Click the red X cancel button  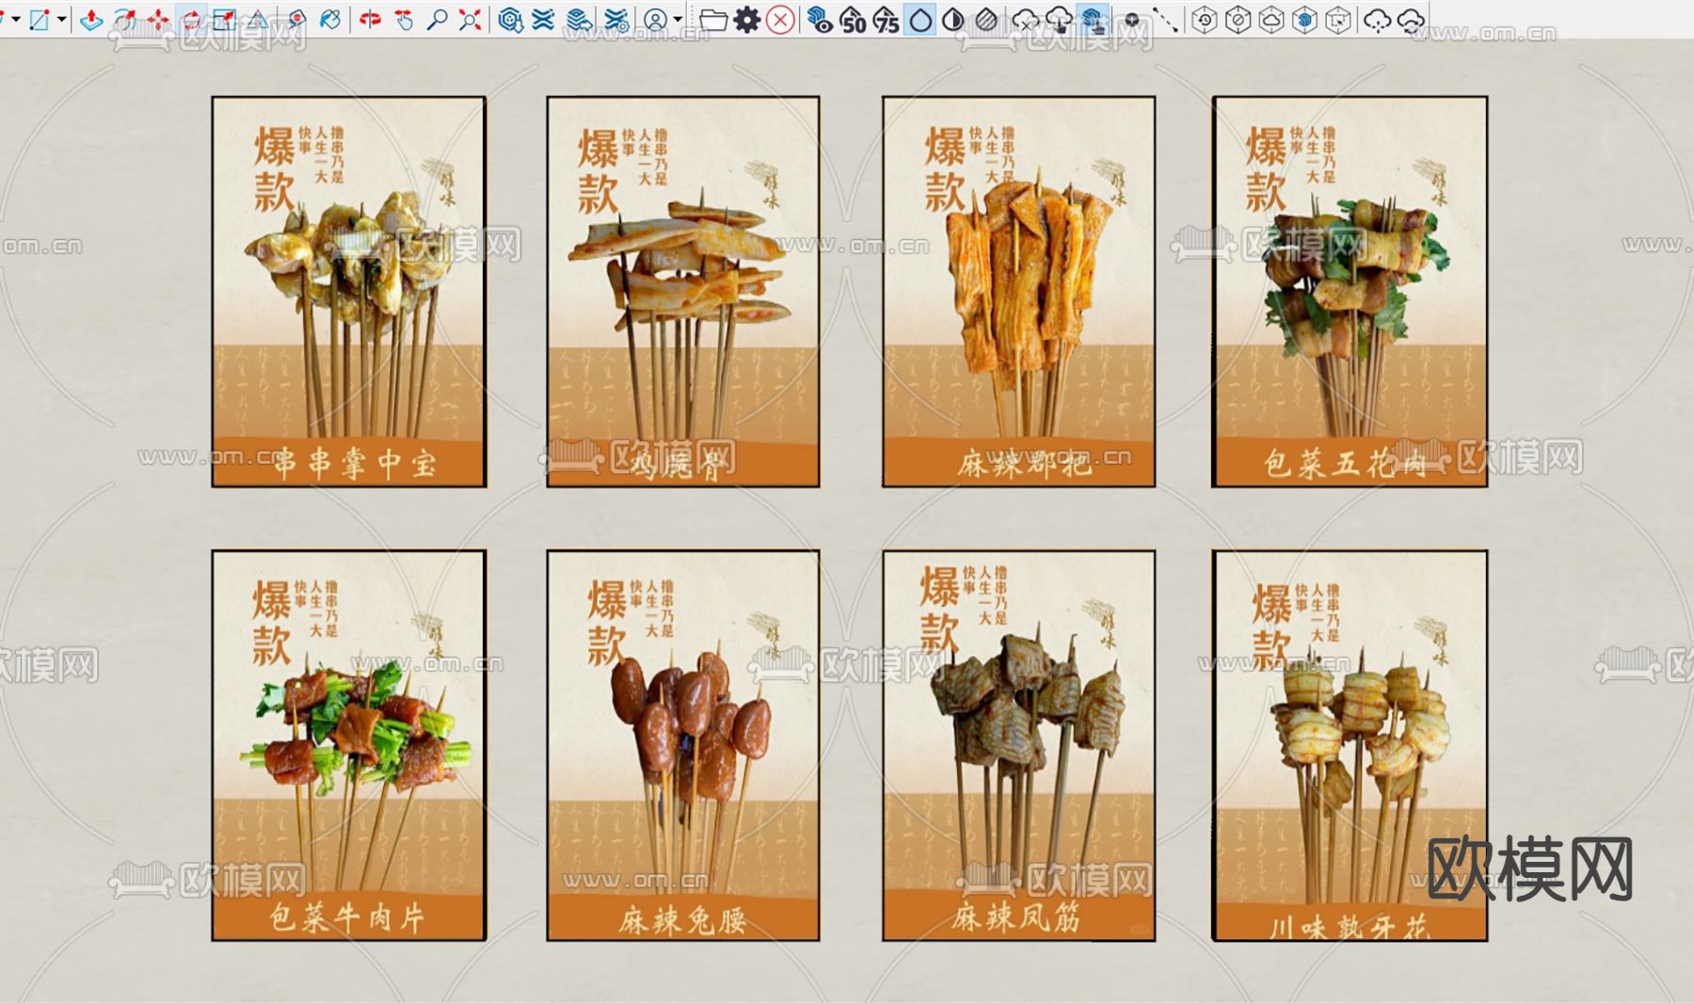coord(779,18)
